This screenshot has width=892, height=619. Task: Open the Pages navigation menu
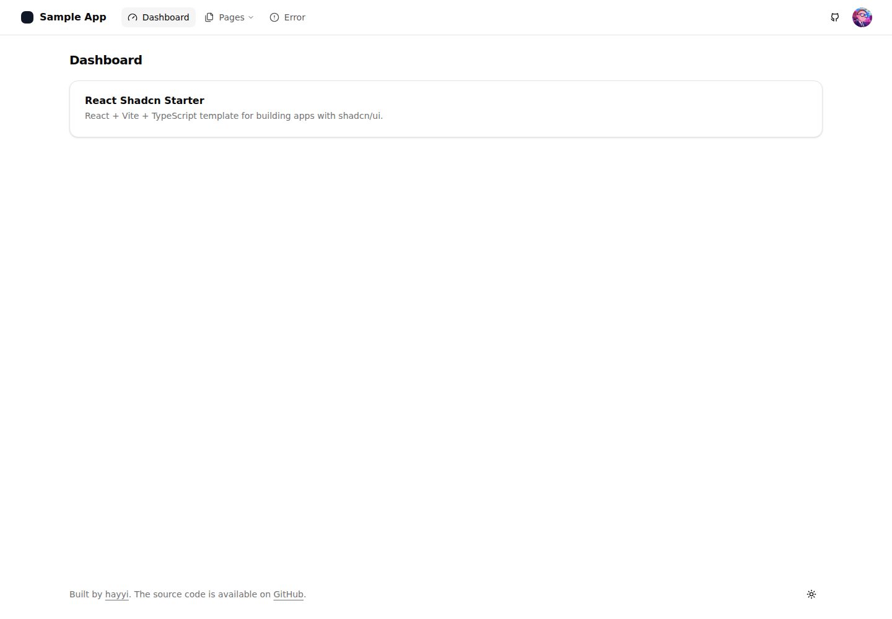pyautogui.click(x=229, y=17)
